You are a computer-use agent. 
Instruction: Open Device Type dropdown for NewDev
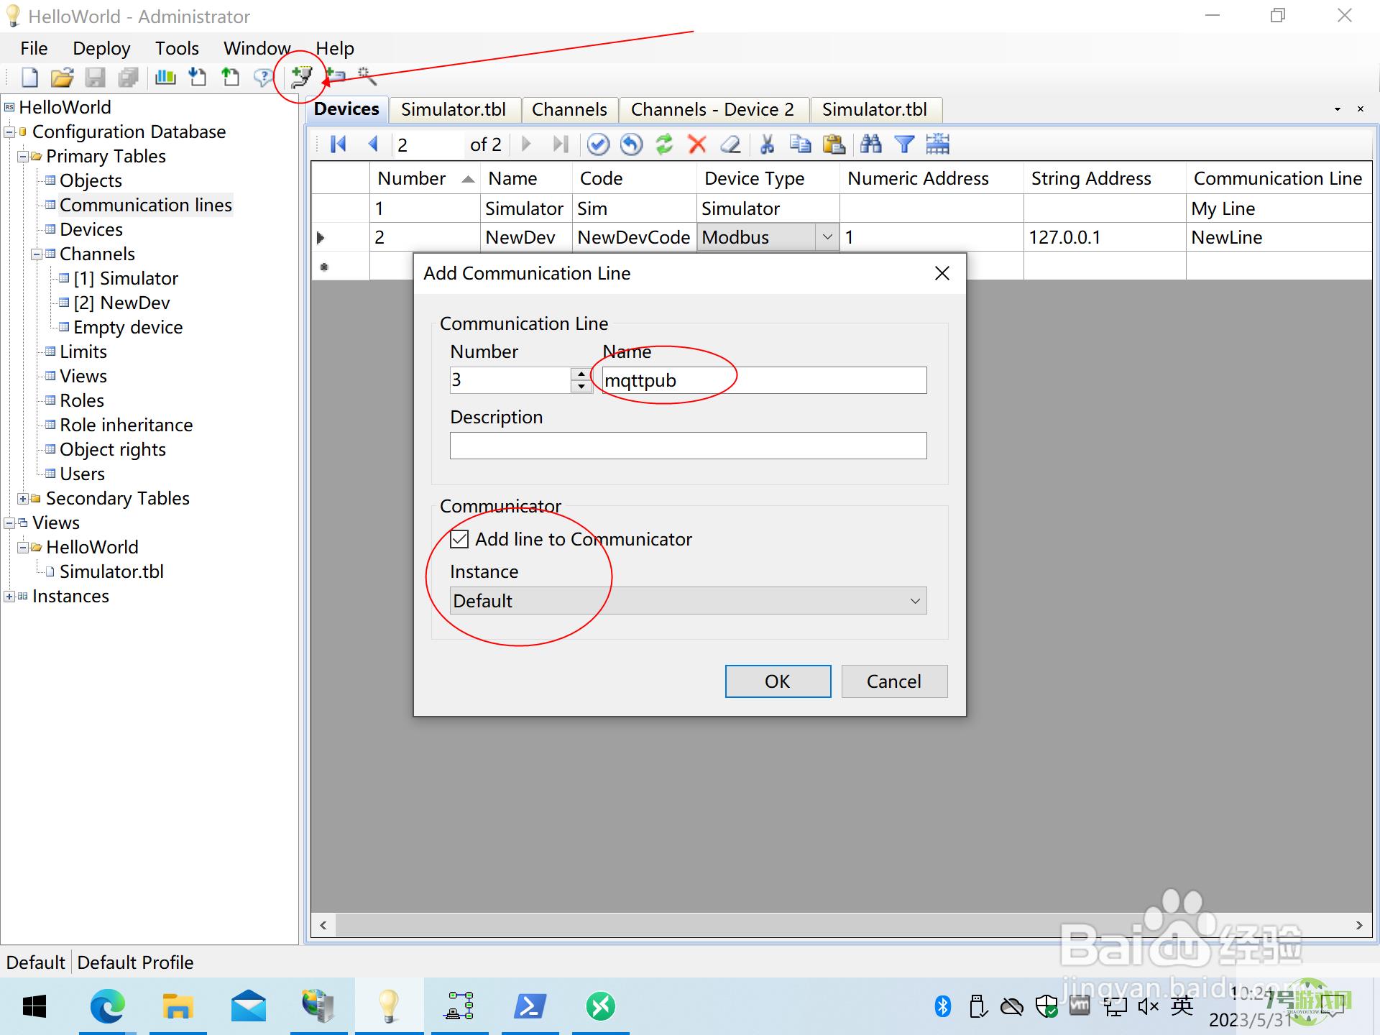click(x=827, y=237)
